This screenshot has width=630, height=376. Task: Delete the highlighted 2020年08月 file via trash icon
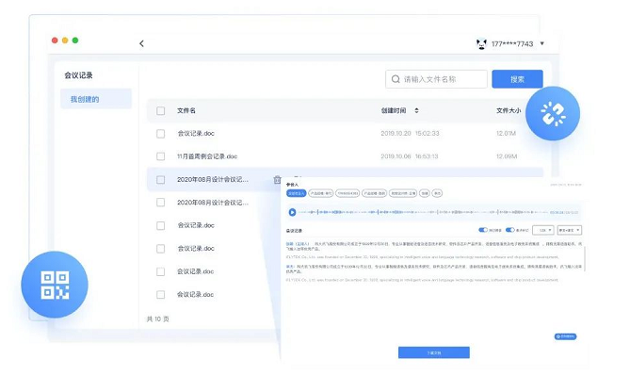click(x=277, y=180)
